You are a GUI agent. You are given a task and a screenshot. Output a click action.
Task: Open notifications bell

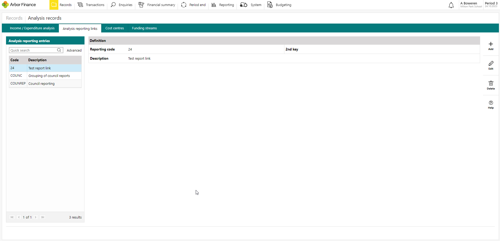click(x=451, y=5)
